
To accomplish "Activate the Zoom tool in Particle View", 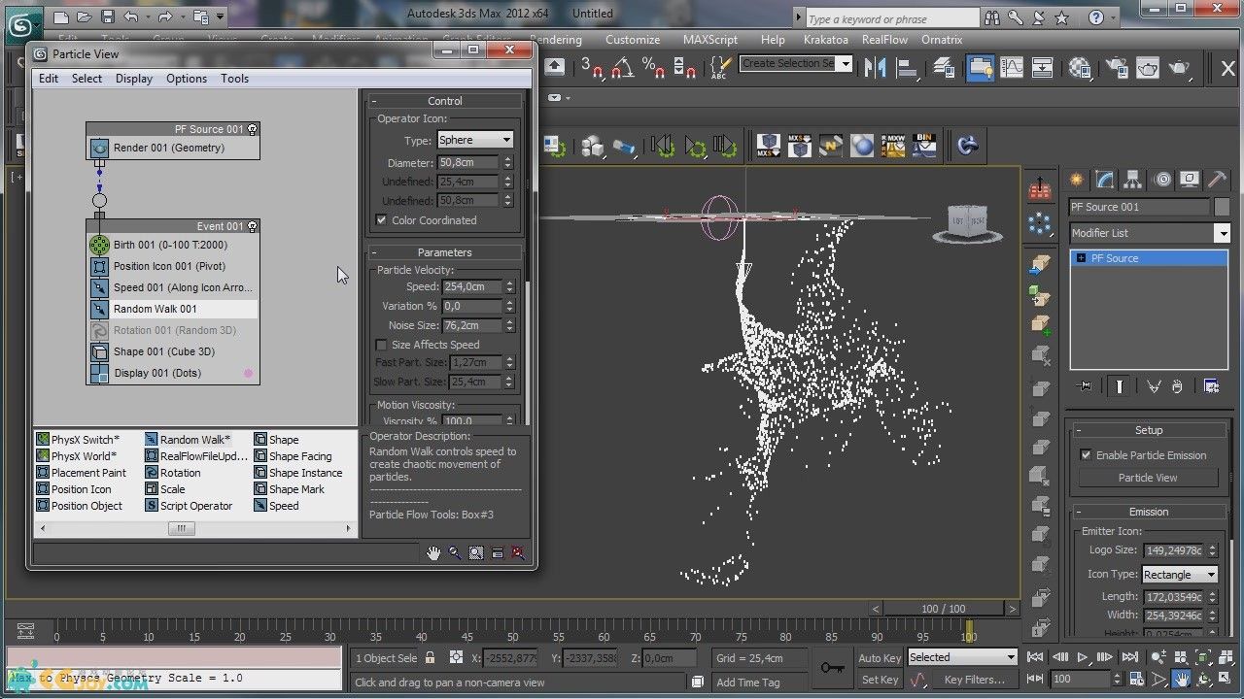I will [x=455, y=553].
